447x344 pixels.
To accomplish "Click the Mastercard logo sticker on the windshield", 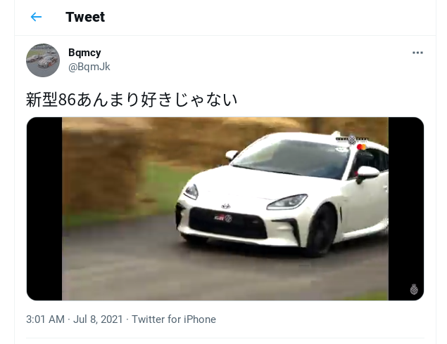I will (361, 147).
